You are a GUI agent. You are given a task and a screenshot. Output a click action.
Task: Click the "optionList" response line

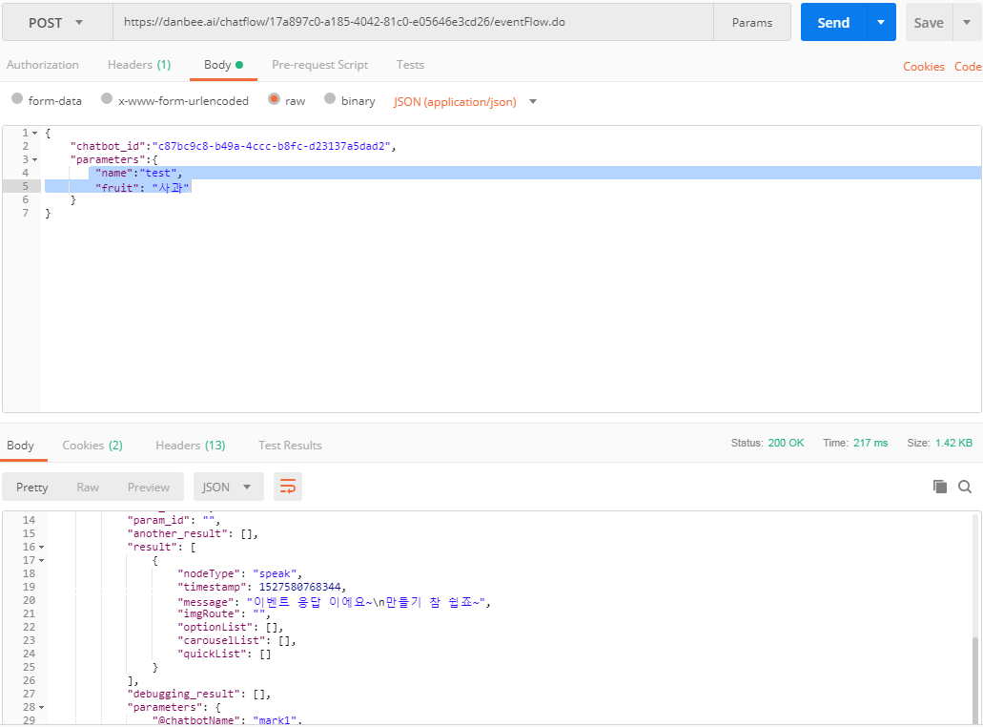tap(231, 627)
